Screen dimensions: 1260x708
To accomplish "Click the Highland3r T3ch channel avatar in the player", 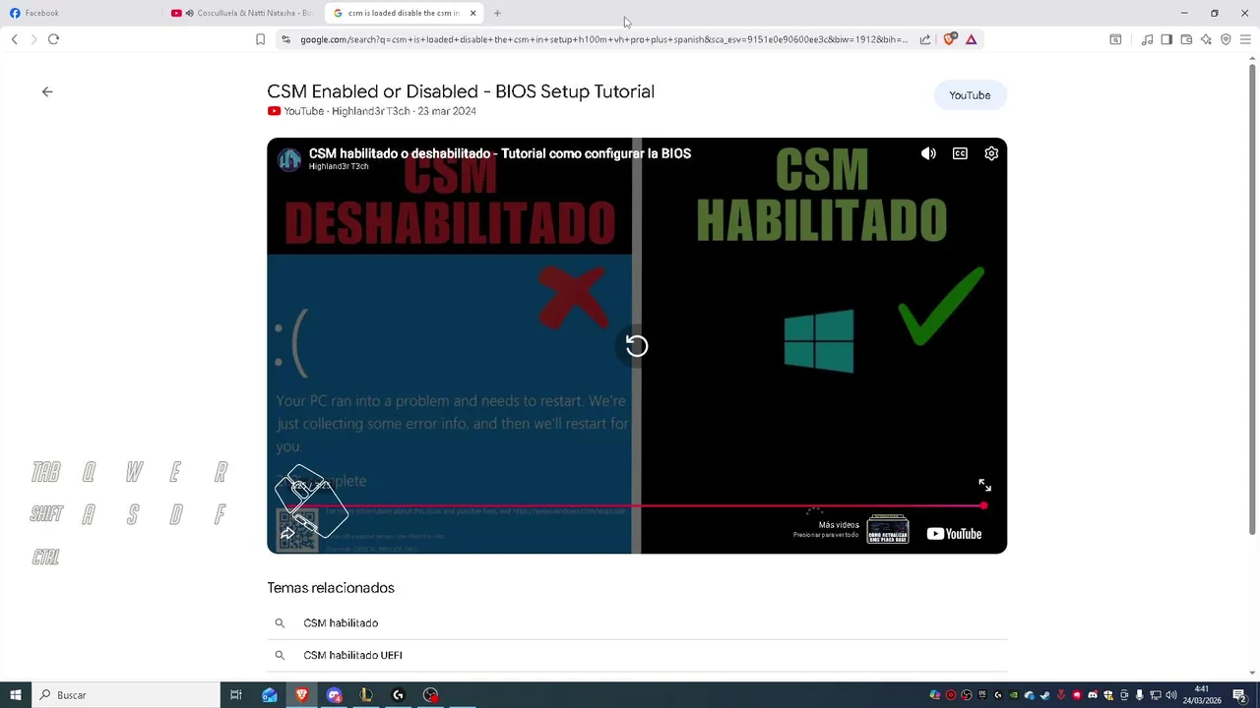I will point(288,159).
